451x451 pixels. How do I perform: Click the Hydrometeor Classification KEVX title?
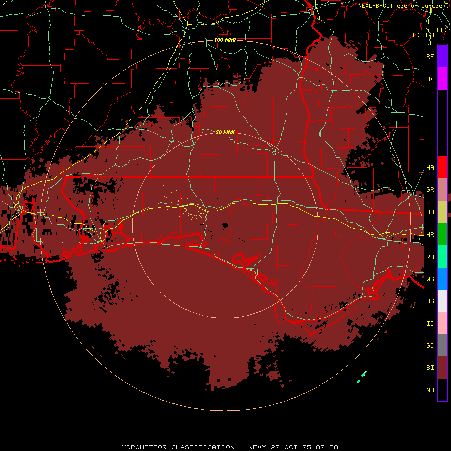tap(228, 447)
